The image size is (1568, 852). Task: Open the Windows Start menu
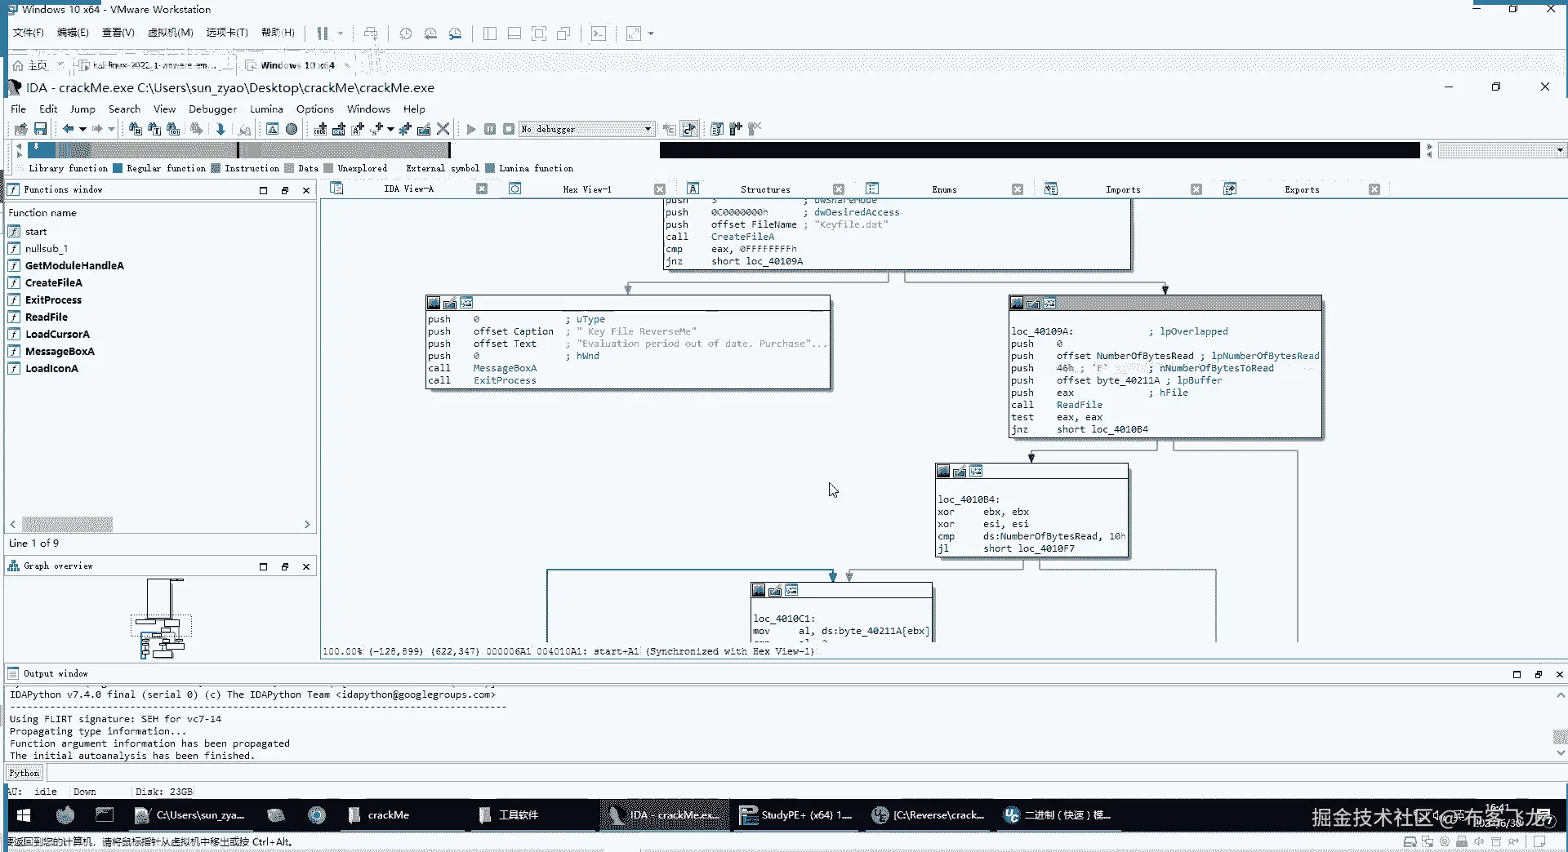point(24,815)
